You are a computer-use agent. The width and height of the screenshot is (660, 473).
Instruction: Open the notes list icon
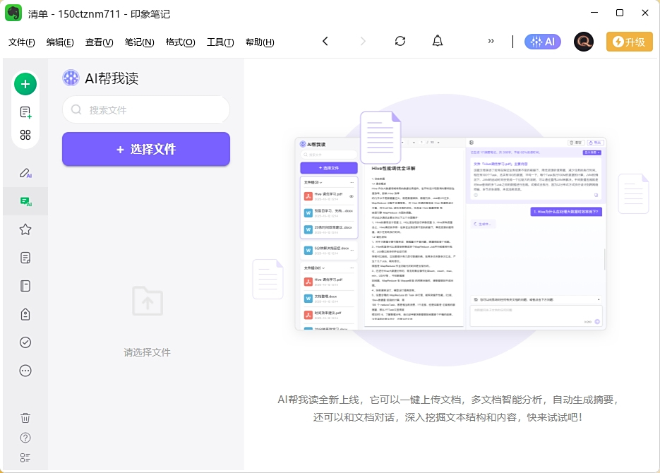[x=25, y=258]
